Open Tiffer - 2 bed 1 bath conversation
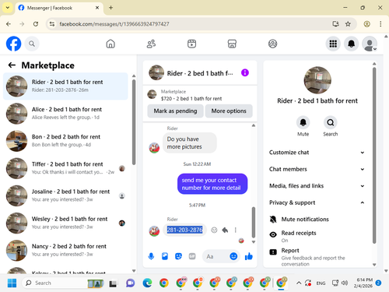This screenshot has width=389, height=292. point(65,168)
